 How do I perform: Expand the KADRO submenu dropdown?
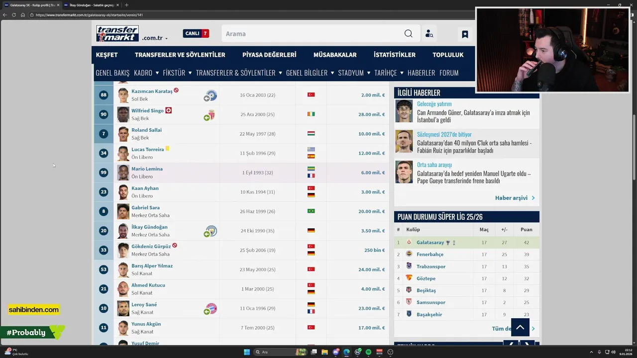(x=146, y=73)
